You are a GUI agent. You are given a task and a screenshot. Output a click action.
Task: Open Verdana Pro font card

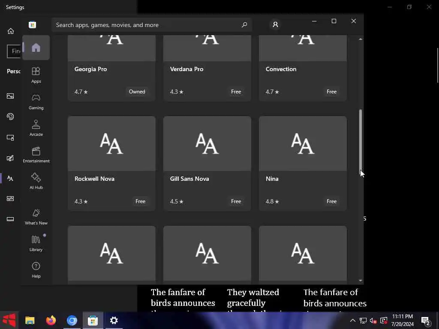click(207, 68)
